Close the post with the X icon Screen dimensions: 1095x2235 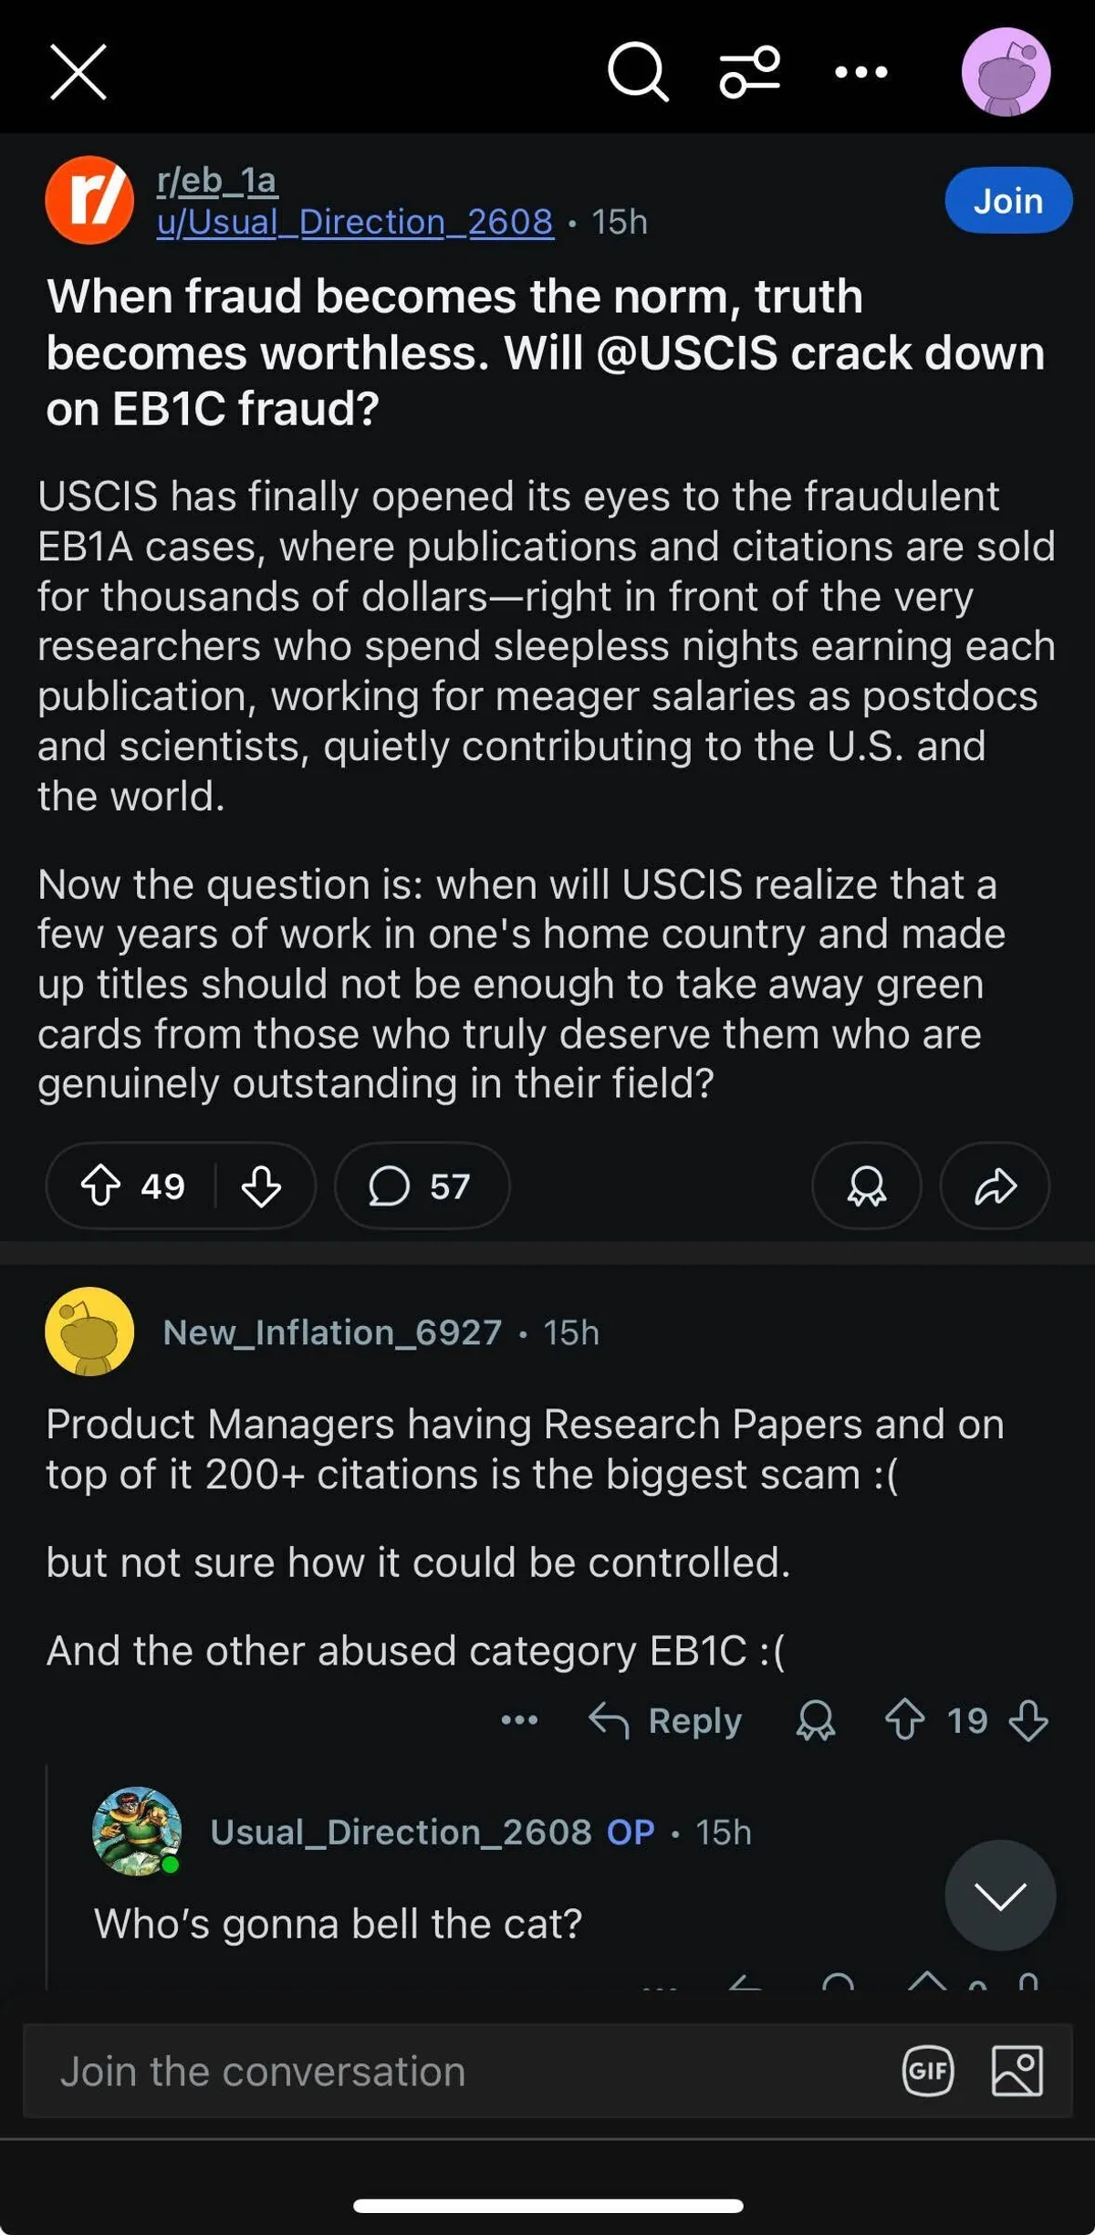click(x=78, y=71)
